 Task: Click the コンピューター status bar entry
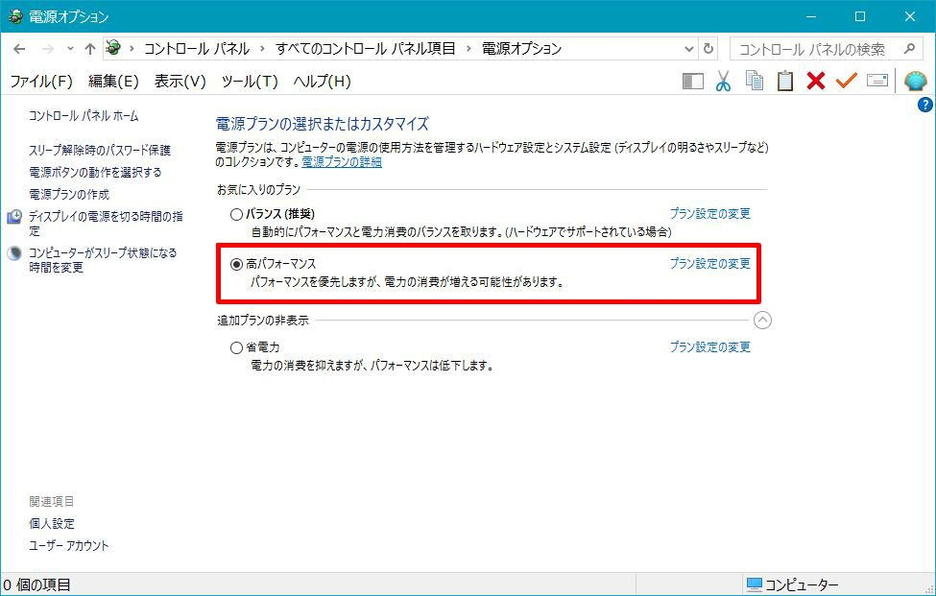pyautogui.click(x=792, y=585)
